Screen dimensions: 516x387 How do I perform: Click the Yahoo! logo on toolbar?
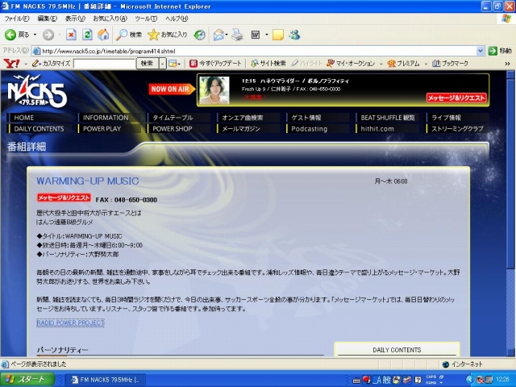[x=11, y=63]
